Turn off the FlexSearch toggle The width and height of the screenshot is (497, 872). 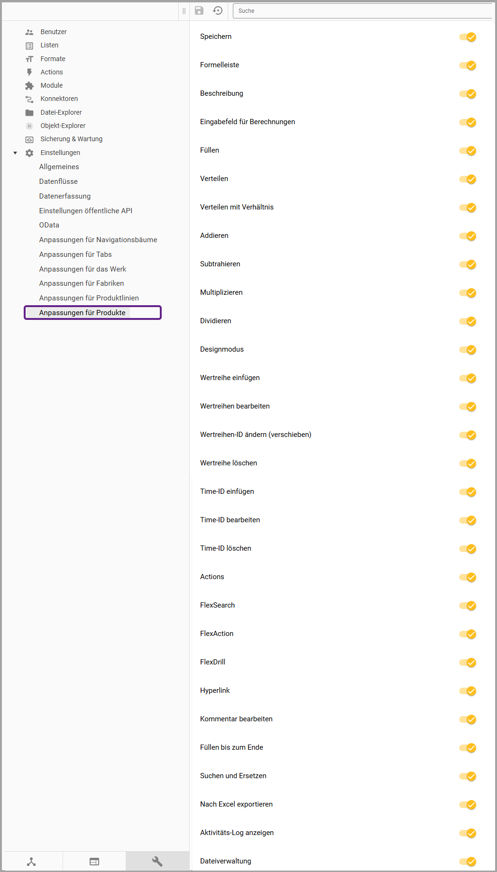tap(468, 606)
